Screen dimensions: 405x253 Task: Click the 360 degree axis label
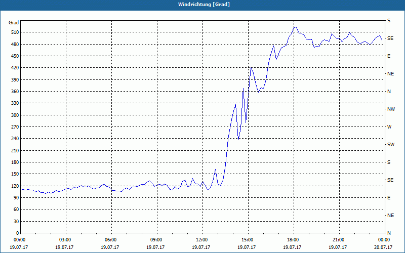pyautogui.click(x=15, y=92)
